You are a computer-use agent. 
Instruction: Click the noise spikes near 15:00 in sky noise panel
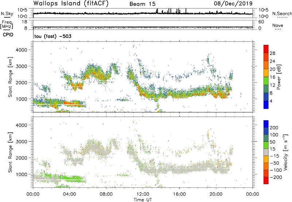pyautogui.click(x=170, y=11)
